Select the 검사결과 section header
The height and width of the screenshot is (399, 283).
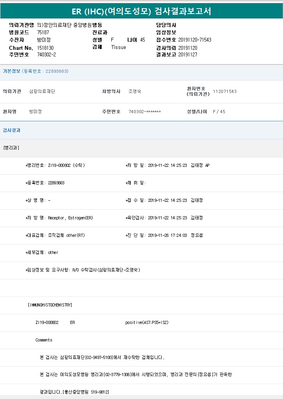[12, 130]
